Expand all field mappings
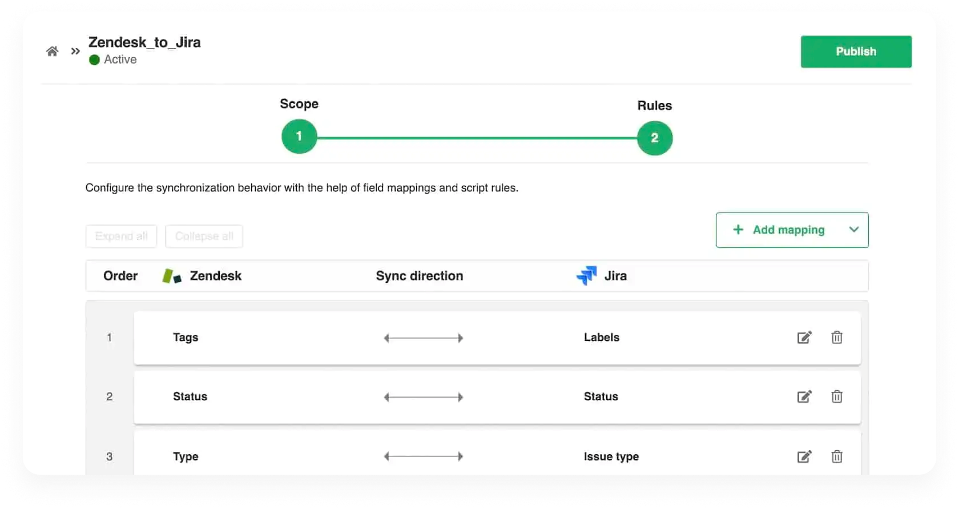The image size is (959, 509). 120,236
